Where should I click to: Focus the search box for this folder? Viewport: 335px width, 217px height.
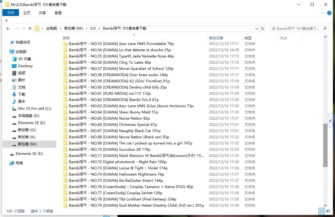click(x=296, y=28)
